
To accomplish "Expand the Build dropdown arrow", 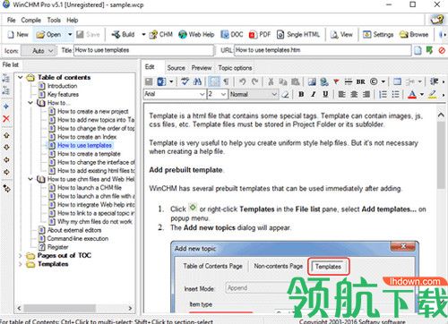I will pyautogui.click(x=143, y=35).
